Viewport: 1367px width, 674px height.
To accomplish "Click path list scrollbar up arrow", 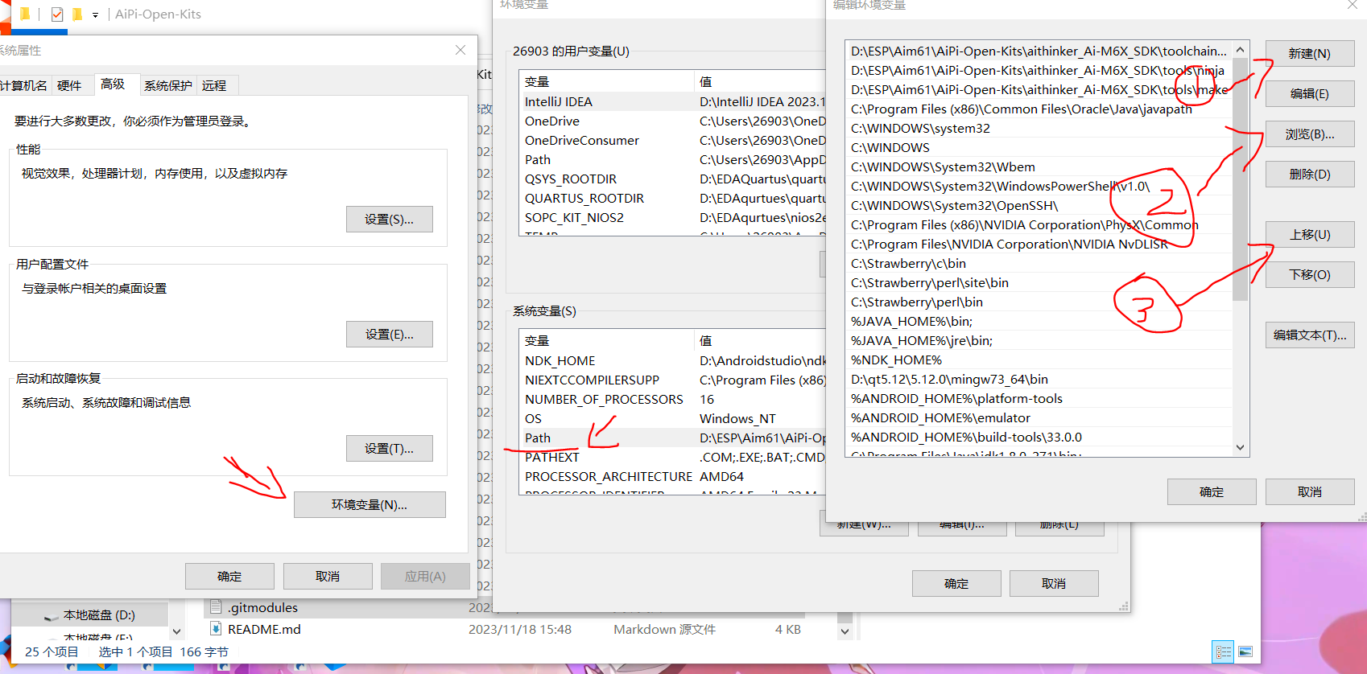I will pos(1240,49).
